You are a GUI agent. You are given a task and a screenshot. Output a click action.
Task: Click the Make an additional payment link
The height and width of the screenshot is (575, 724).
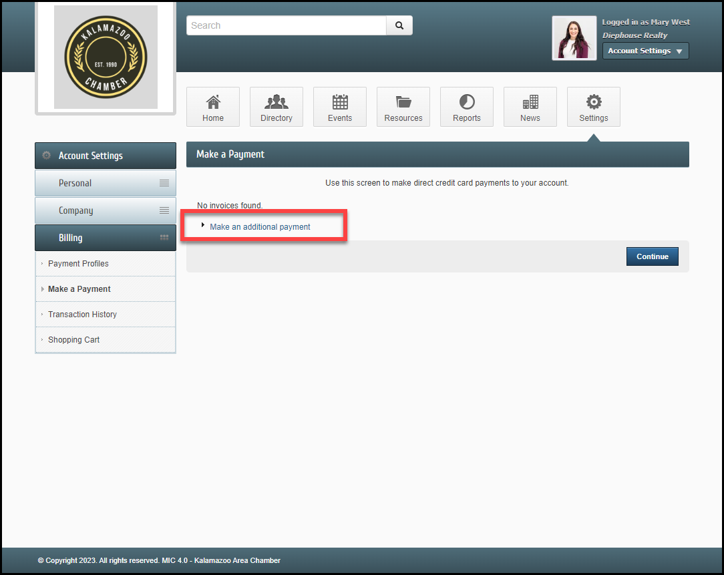click(260, 227)
